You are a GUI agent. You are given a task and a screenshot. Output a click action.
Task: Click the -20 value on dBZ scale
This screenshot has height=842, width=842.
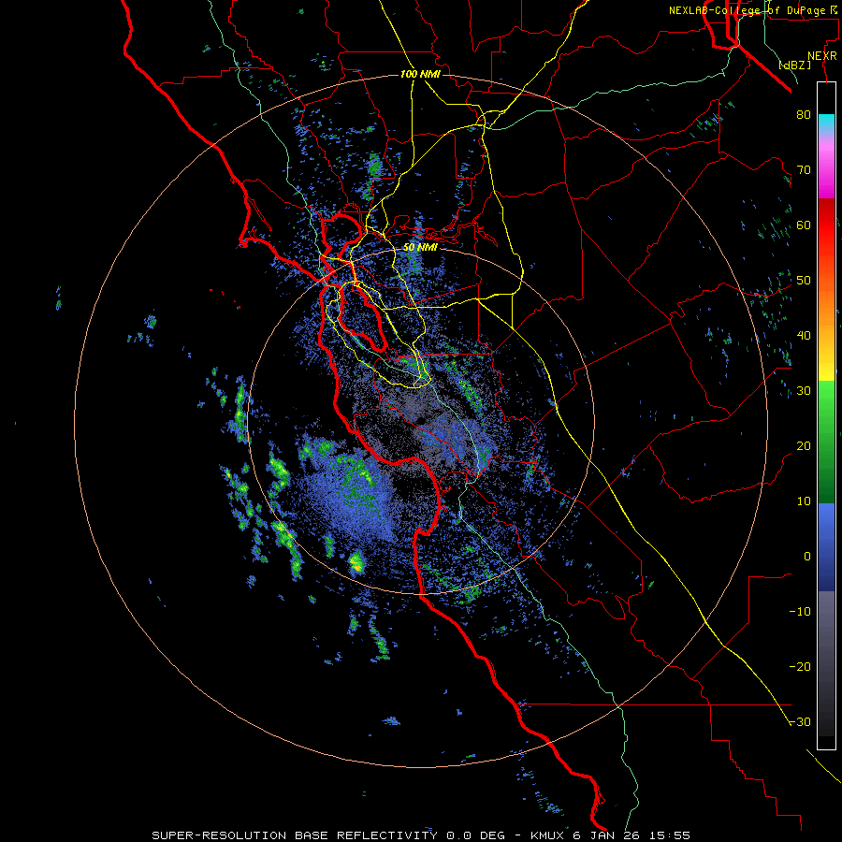(x=800, y=667)
